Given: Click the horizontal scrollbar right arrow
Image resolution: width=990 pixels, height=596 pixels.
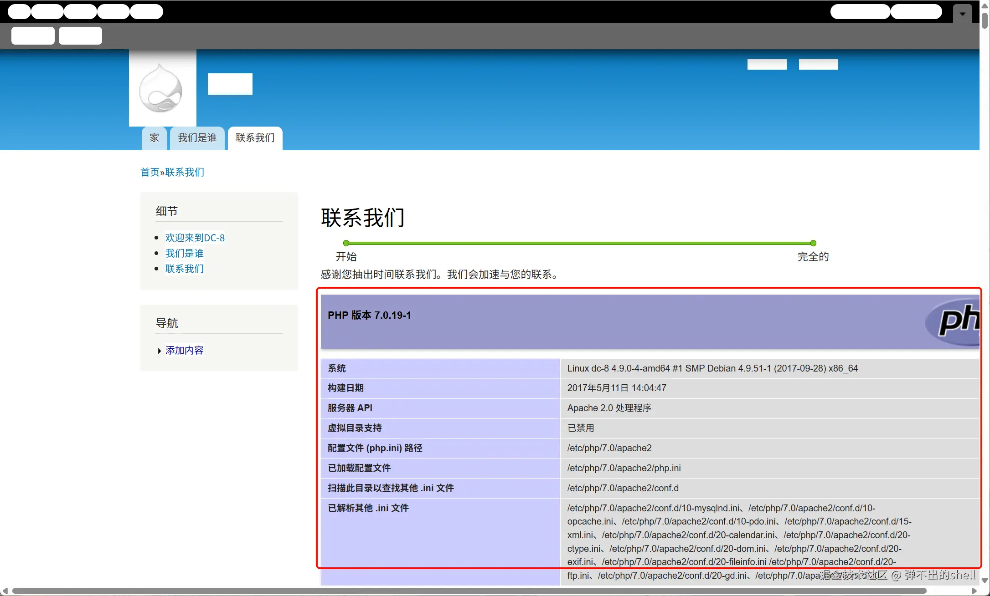Looking at the screenshot, I should click(974, 591).
